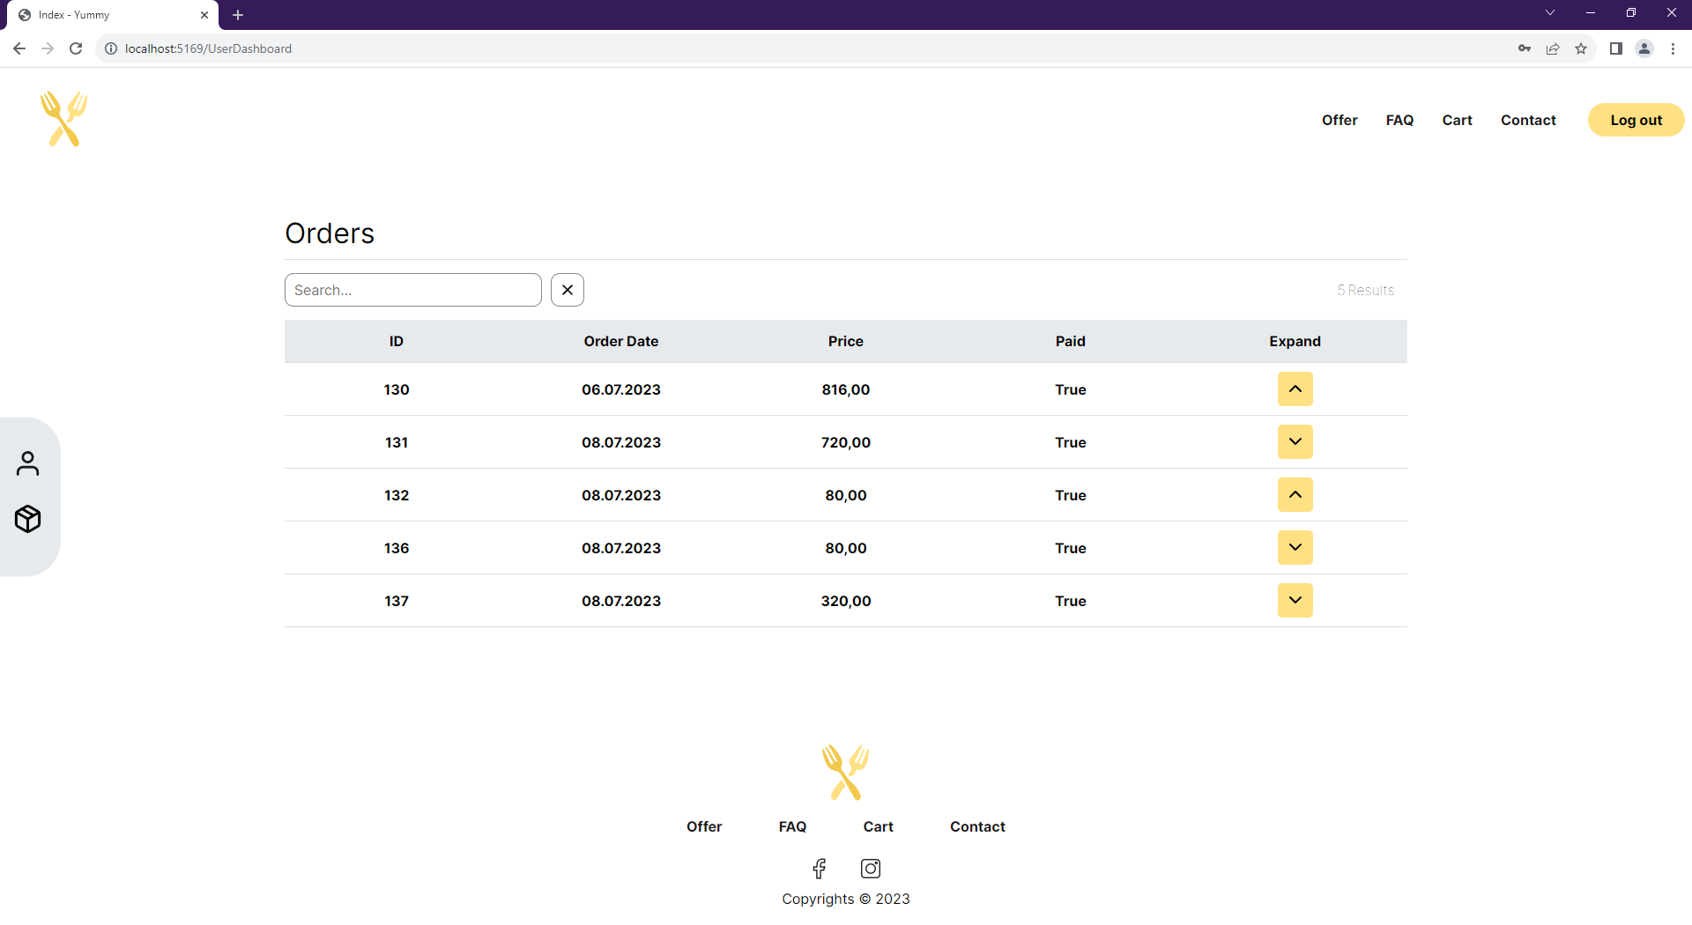Clear the search using the X button
Image resolution: width=1692 pixels, height=925 pixels.
click(567, 289)
